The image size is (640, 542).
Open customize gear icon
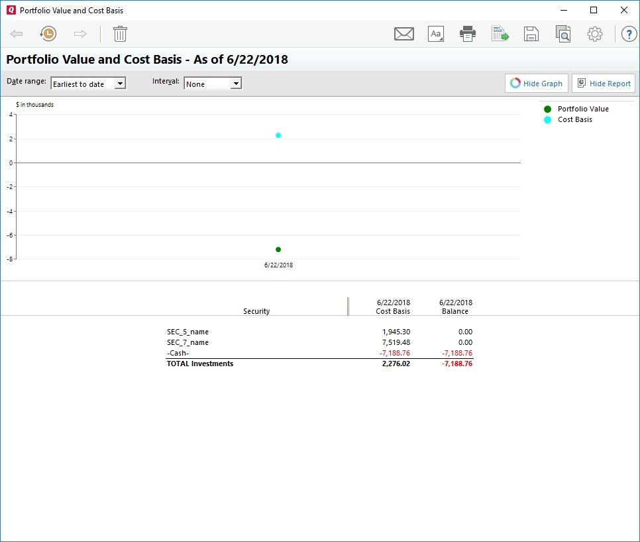(595, 34)
